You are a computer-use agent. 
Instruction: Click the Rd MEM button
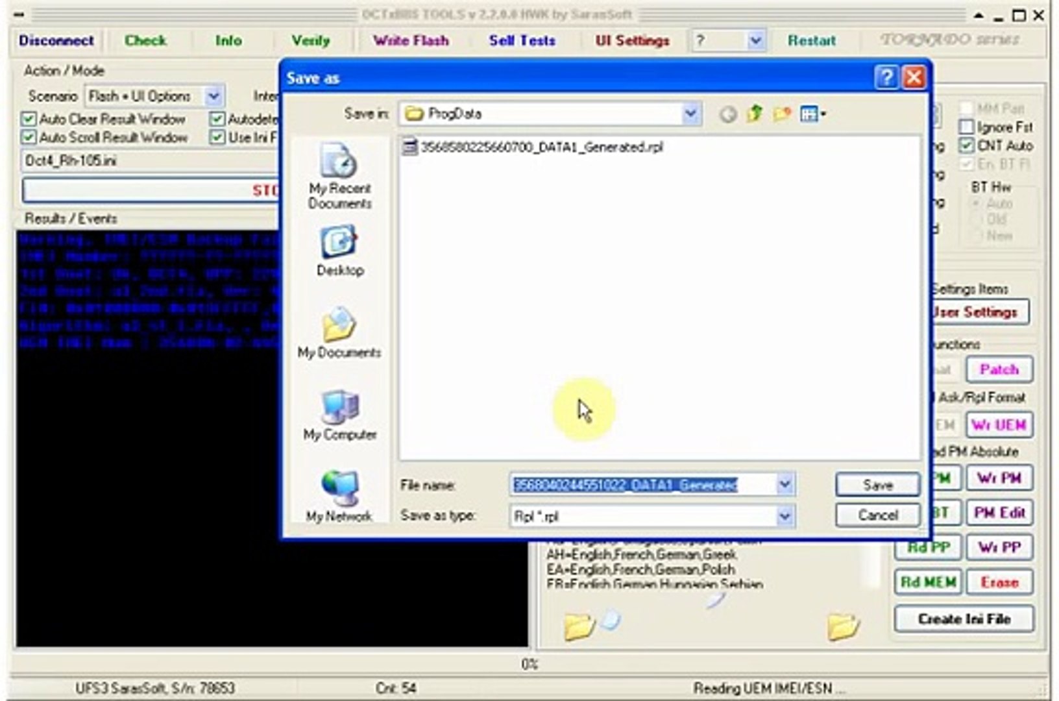pyautogui.click(x=928, y=582)
